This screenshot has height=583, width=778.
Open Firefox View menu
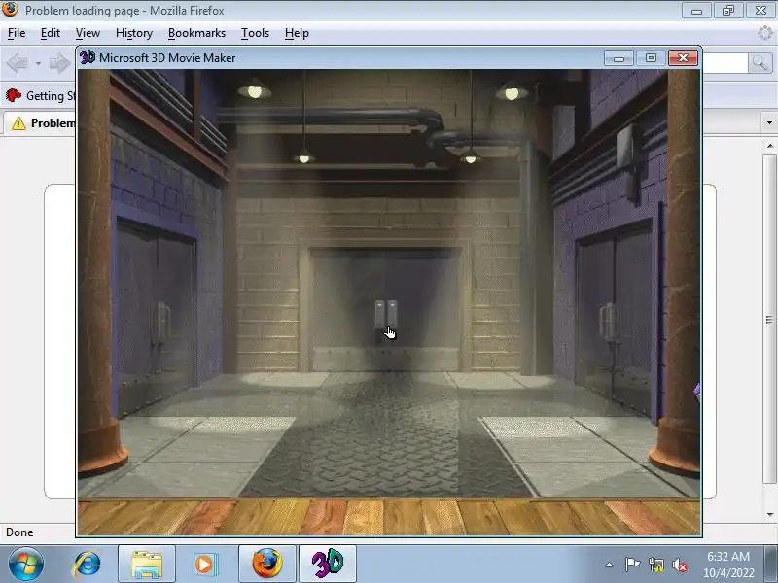tap(88, 33)
